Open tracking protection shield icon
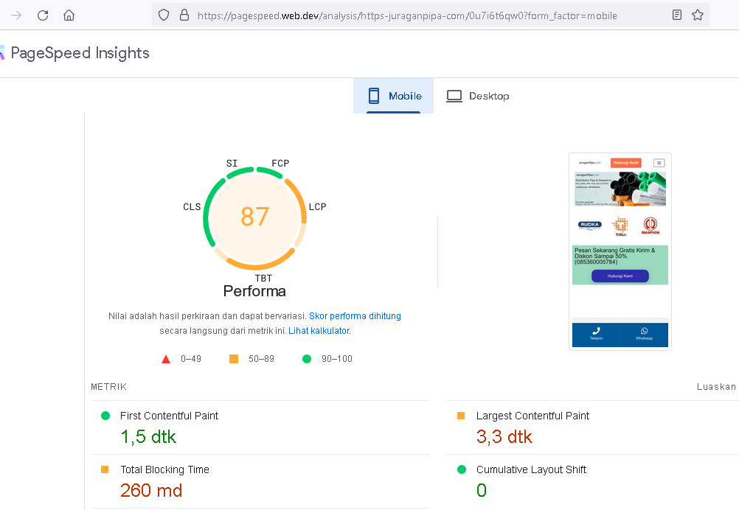Viewport: 739px width, 510px height. coord(164,15)
